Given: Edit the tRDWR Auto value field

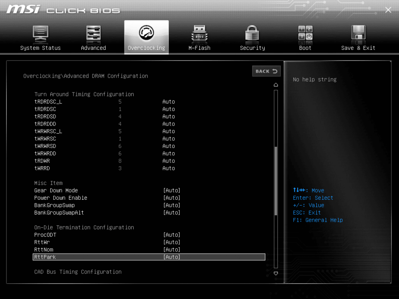Looking at the screenshot, I should pyautogui.click(x=169, y=161).
